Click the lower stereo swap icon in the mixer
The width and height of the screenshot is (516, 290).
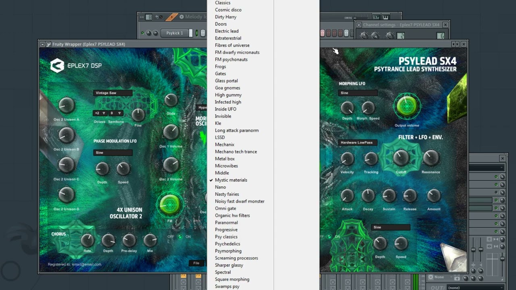(x=489, y=246)
